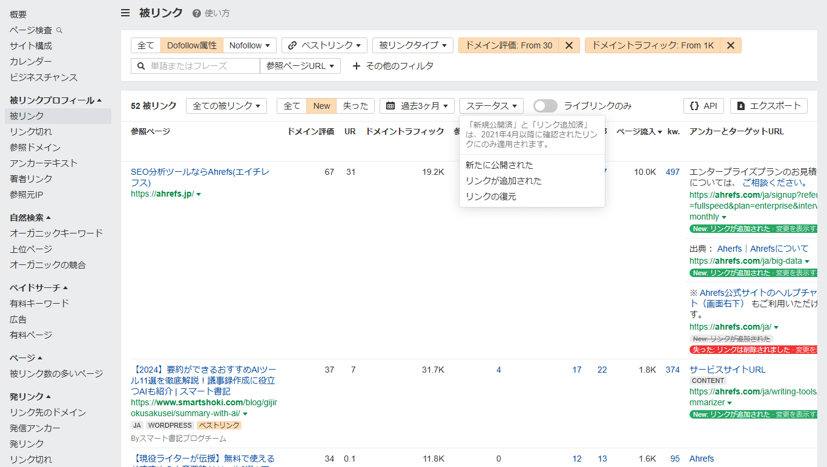Remove the ドメイントラフィック filter with its X icon
Viewport: 827px width, 467px height.
click(730, 45)
